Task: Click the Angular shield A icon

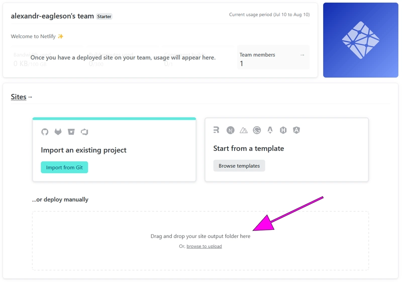Action: 296,130
